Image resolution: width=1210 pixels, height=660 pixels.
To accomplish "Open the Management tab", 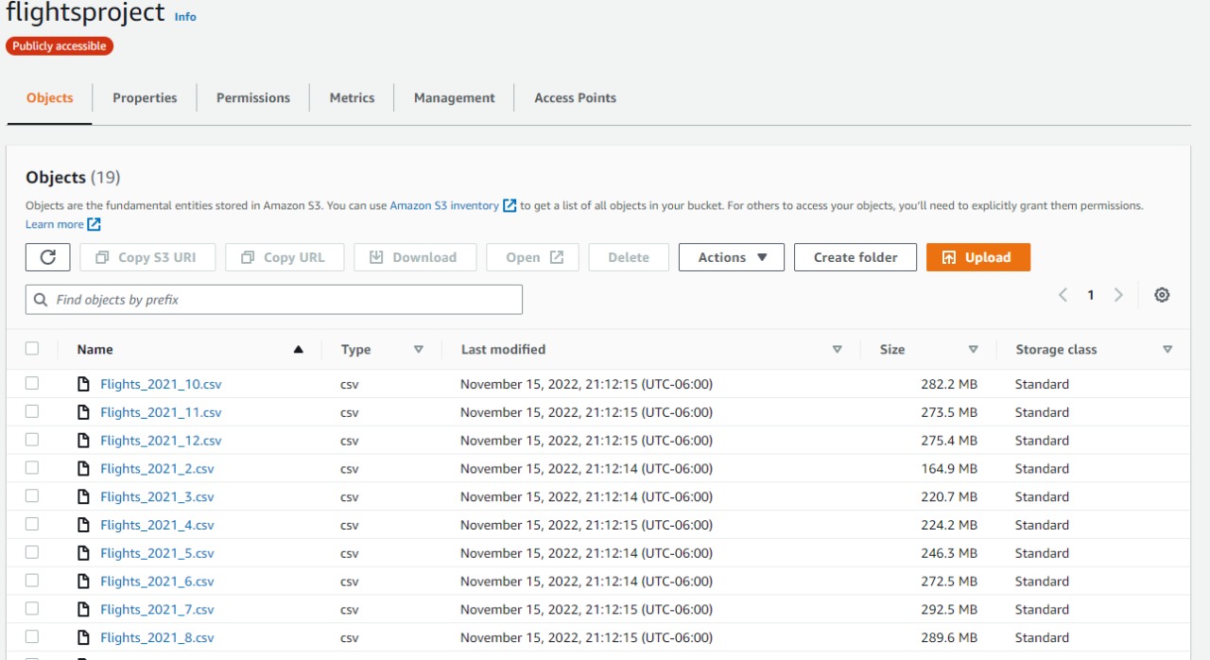I will (x=455, y=97).
